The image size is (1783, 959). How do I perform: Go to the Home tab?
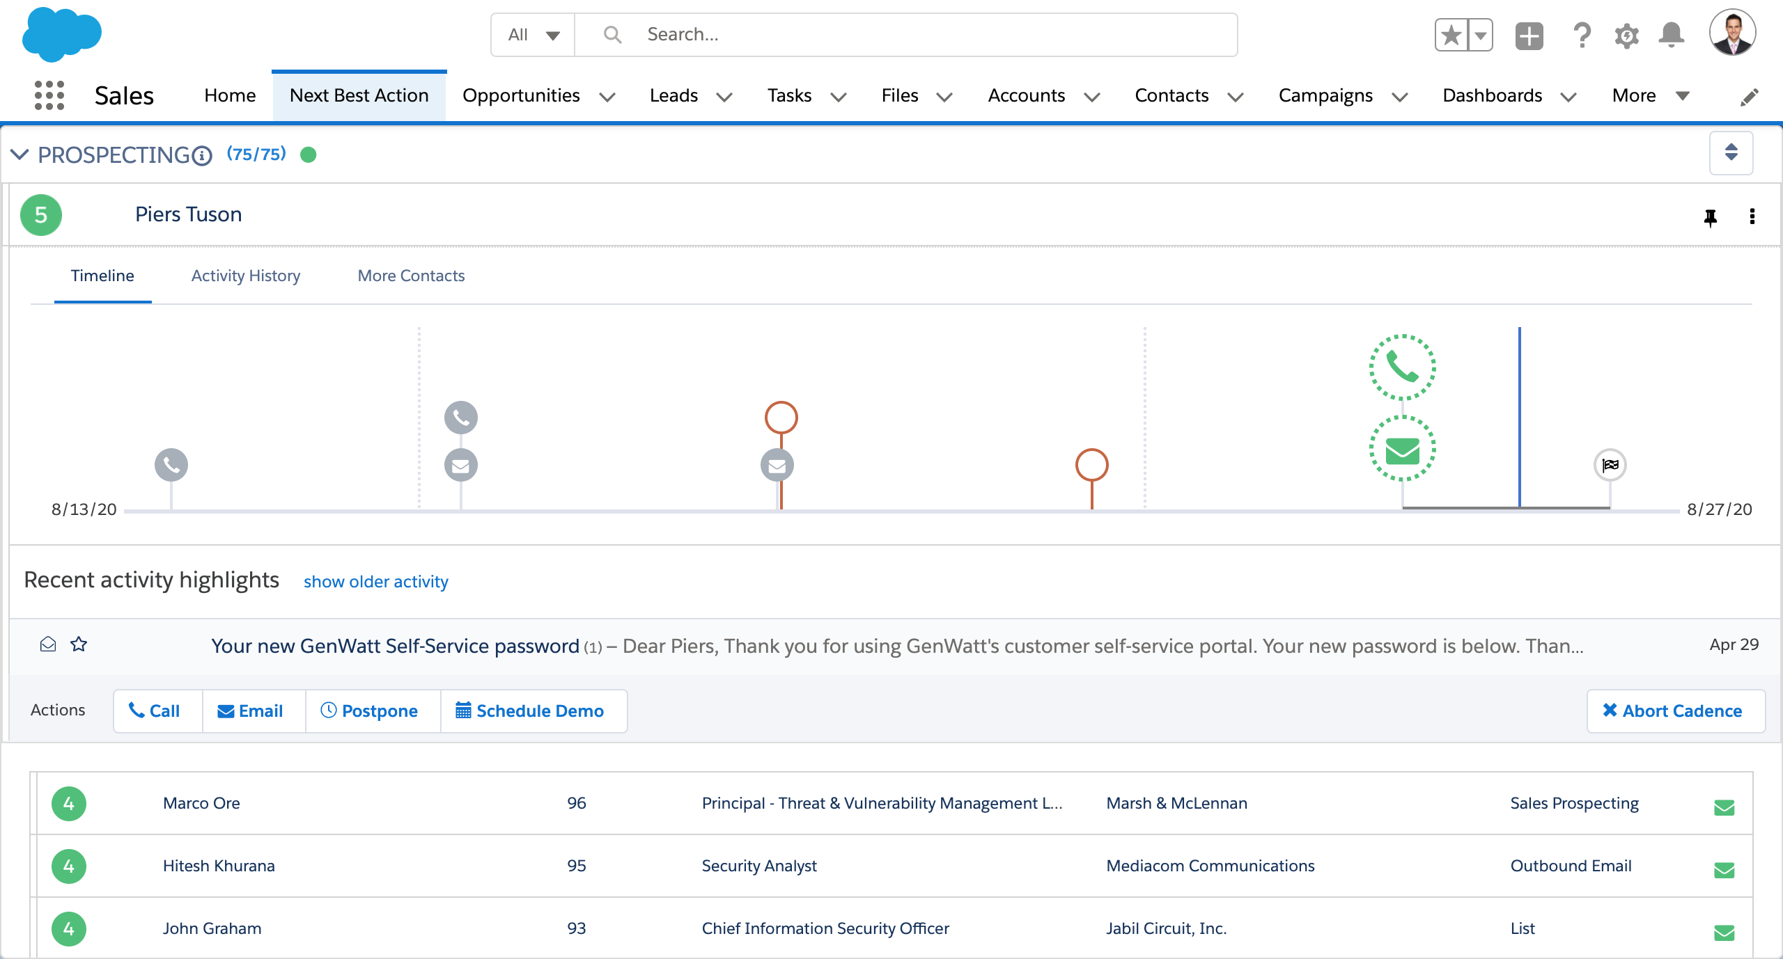pyautogui.click(x=230, y=95)
